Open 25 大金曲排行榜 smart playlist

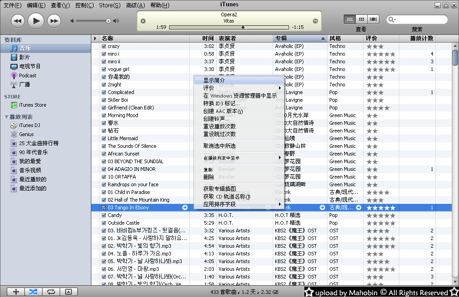34,143
